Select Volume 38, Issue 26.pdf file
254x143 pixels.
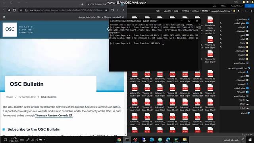pyautogui.click(x=210, y=42)
